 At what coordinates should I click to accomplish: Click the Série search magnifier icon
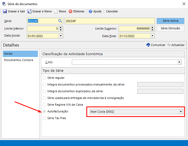(60, 21)
